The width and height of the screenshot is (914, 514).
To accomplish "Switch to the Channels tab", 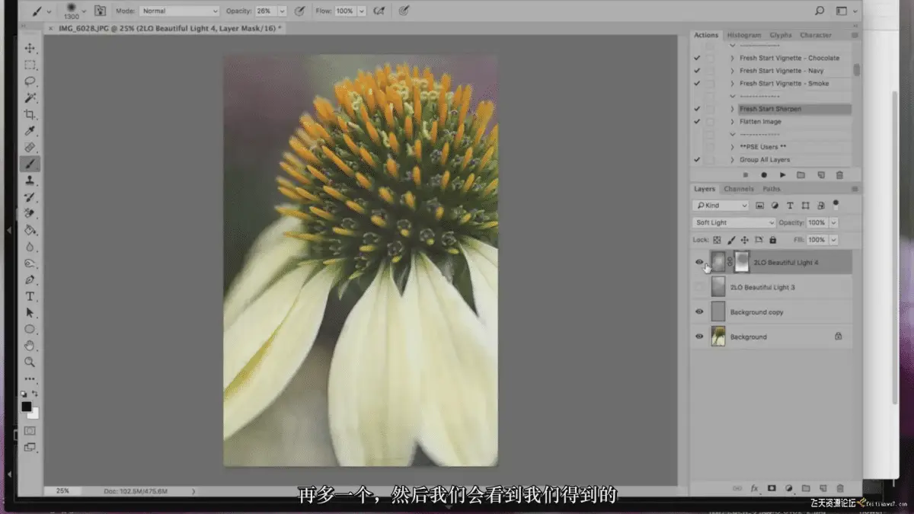I will pos(738,189).
